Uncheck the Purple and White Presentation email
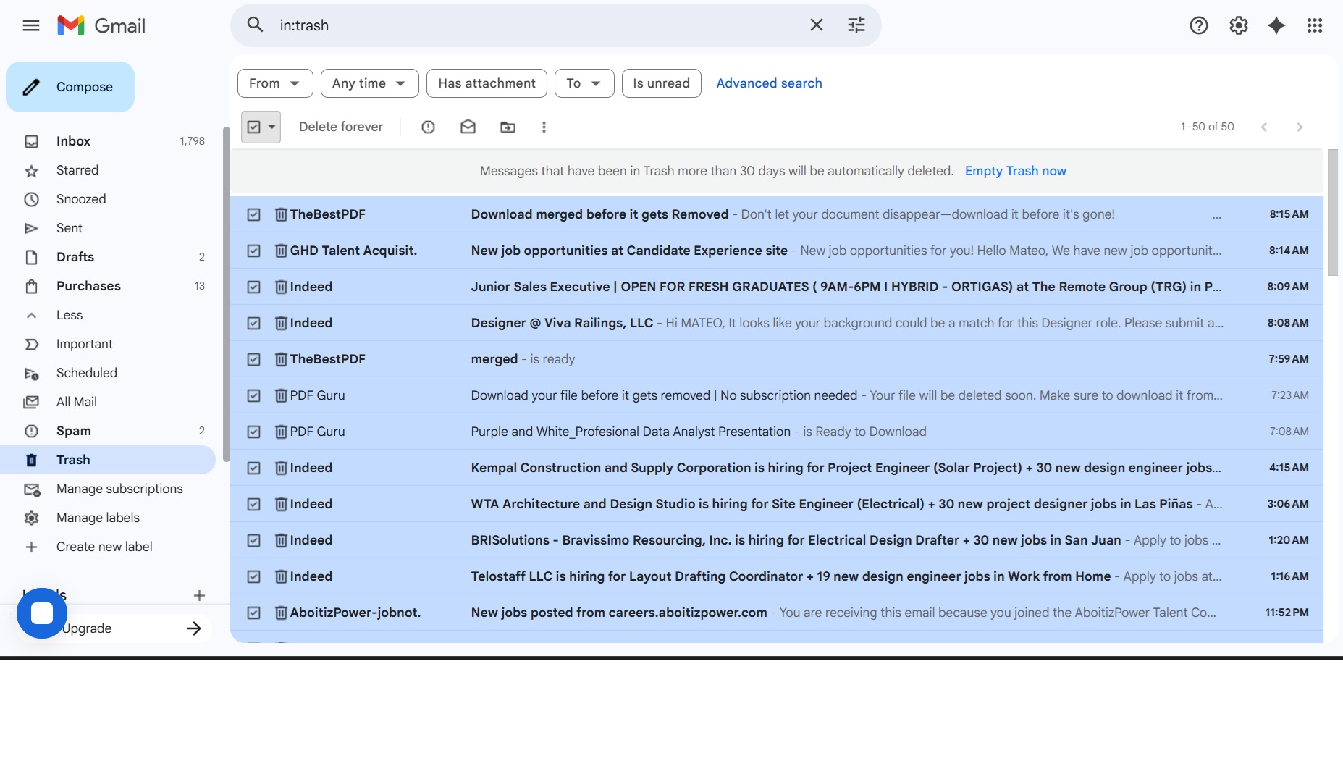Screen dimensions: 1343x782 click(253, 432)
